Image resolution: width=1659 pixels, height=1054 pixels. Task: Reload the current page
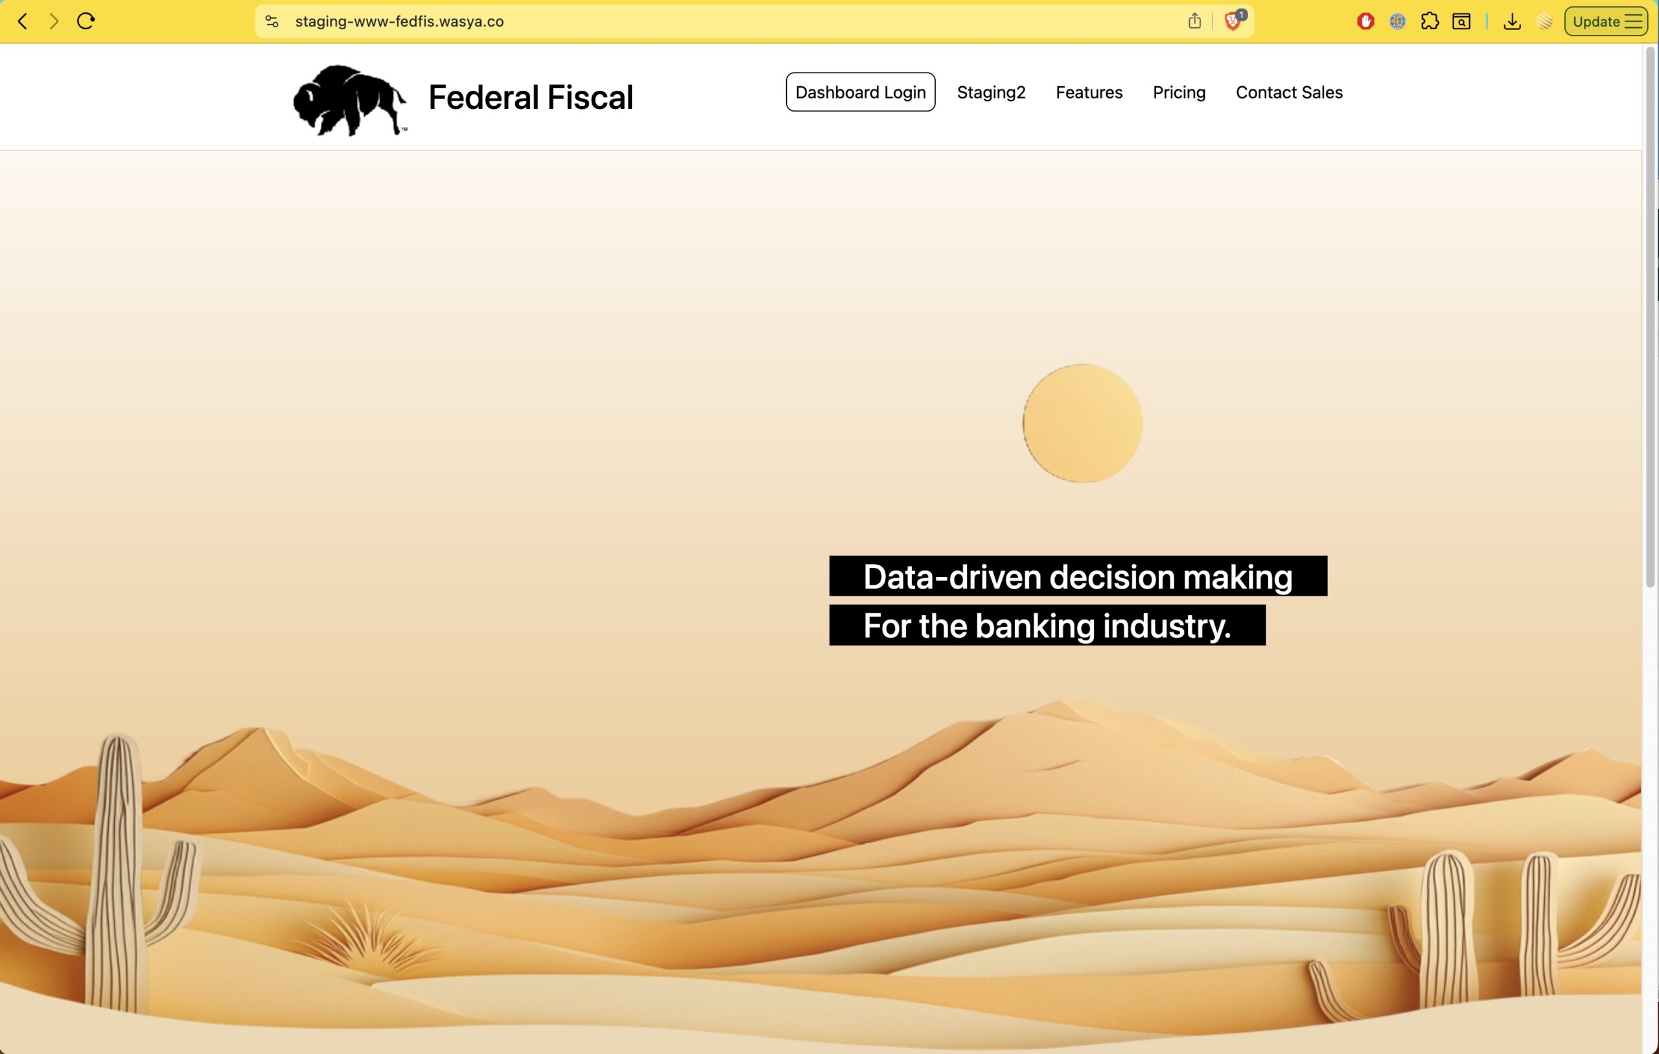86,21
